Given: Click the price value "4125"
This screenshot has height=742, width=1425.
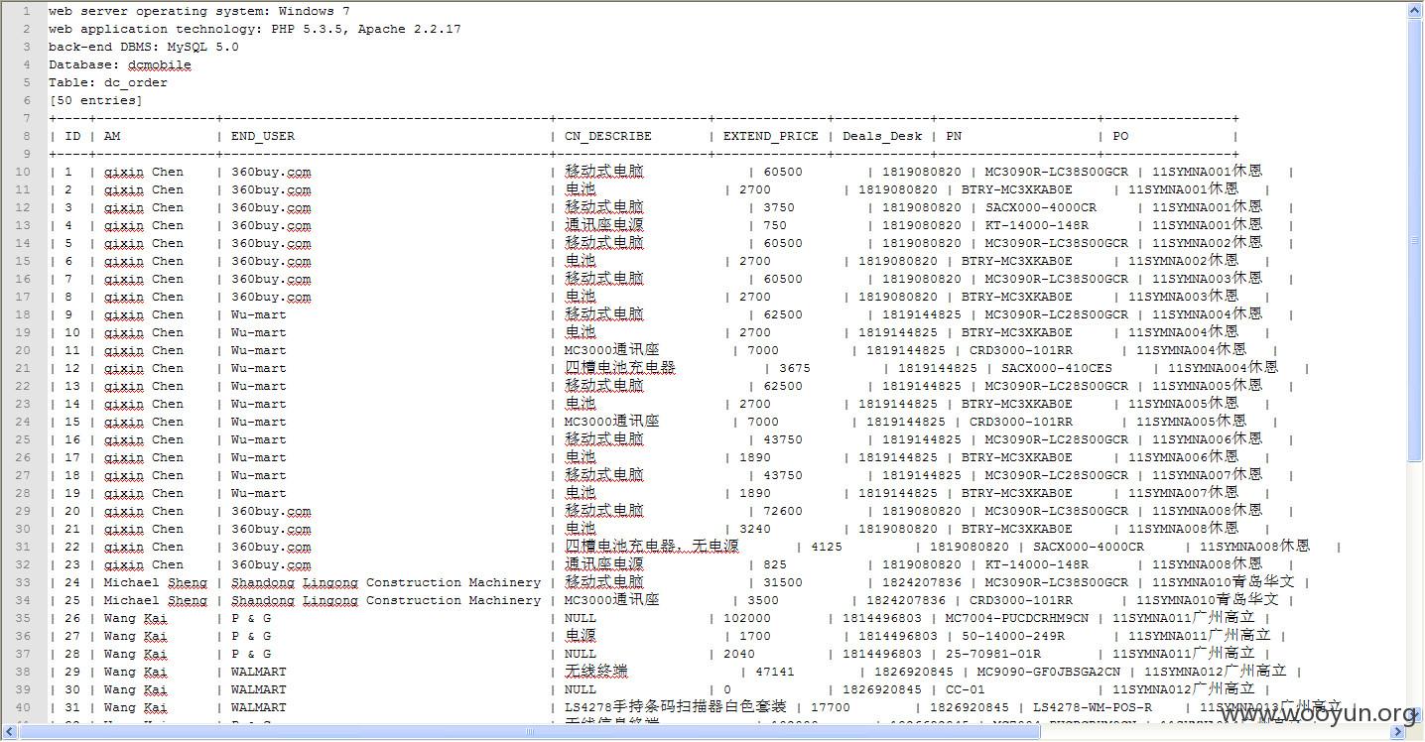Looking at the screenshot, I should click(827, 548).
